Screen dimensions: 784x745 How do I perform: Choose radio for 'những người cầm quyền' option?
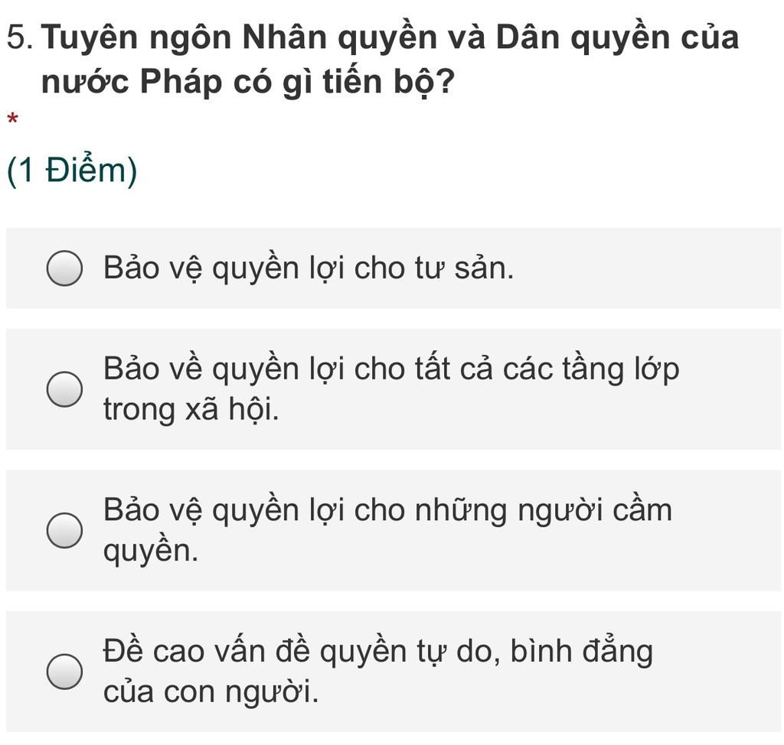coord(65,531)
